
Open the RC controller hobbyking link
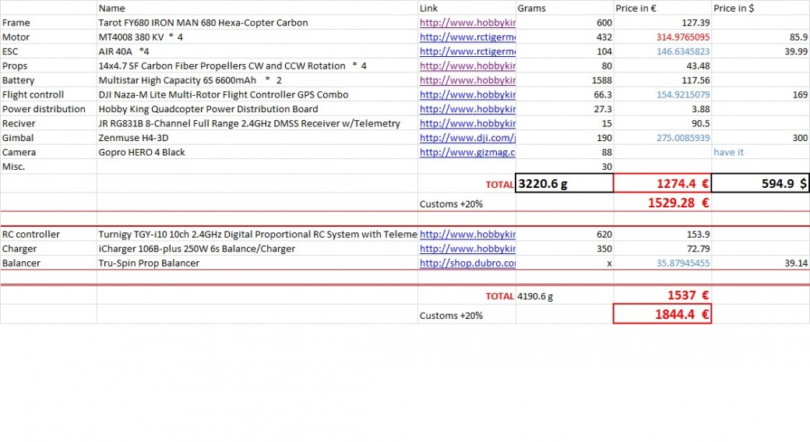point(467,234)
